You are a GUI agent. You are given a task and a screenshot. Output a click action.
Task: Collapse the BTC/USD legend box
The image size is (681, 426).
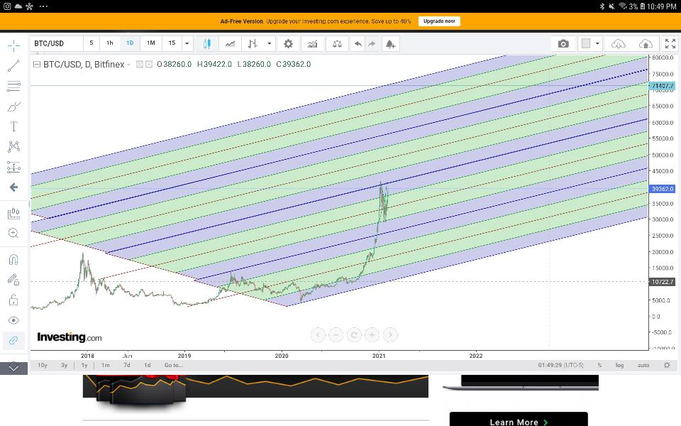point(37,64)
